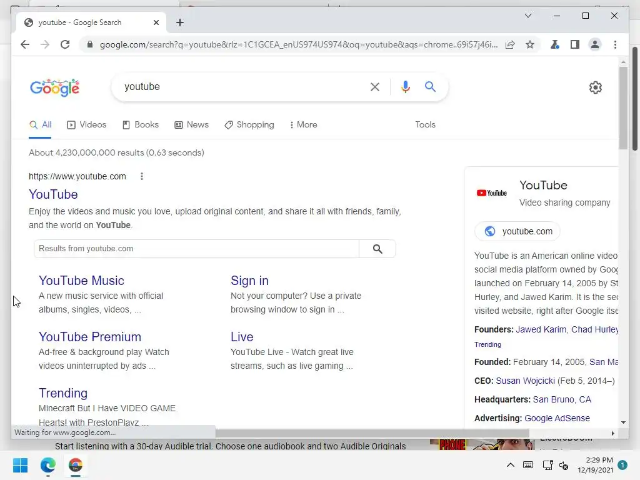Open clock and date 2:29 PM
This screenshot has height=480, width=640.
595,465
